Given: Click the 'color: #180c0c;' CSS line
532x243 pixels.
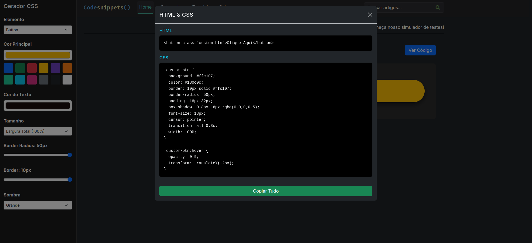Looking at the screenshot, I should pos(186,83).
